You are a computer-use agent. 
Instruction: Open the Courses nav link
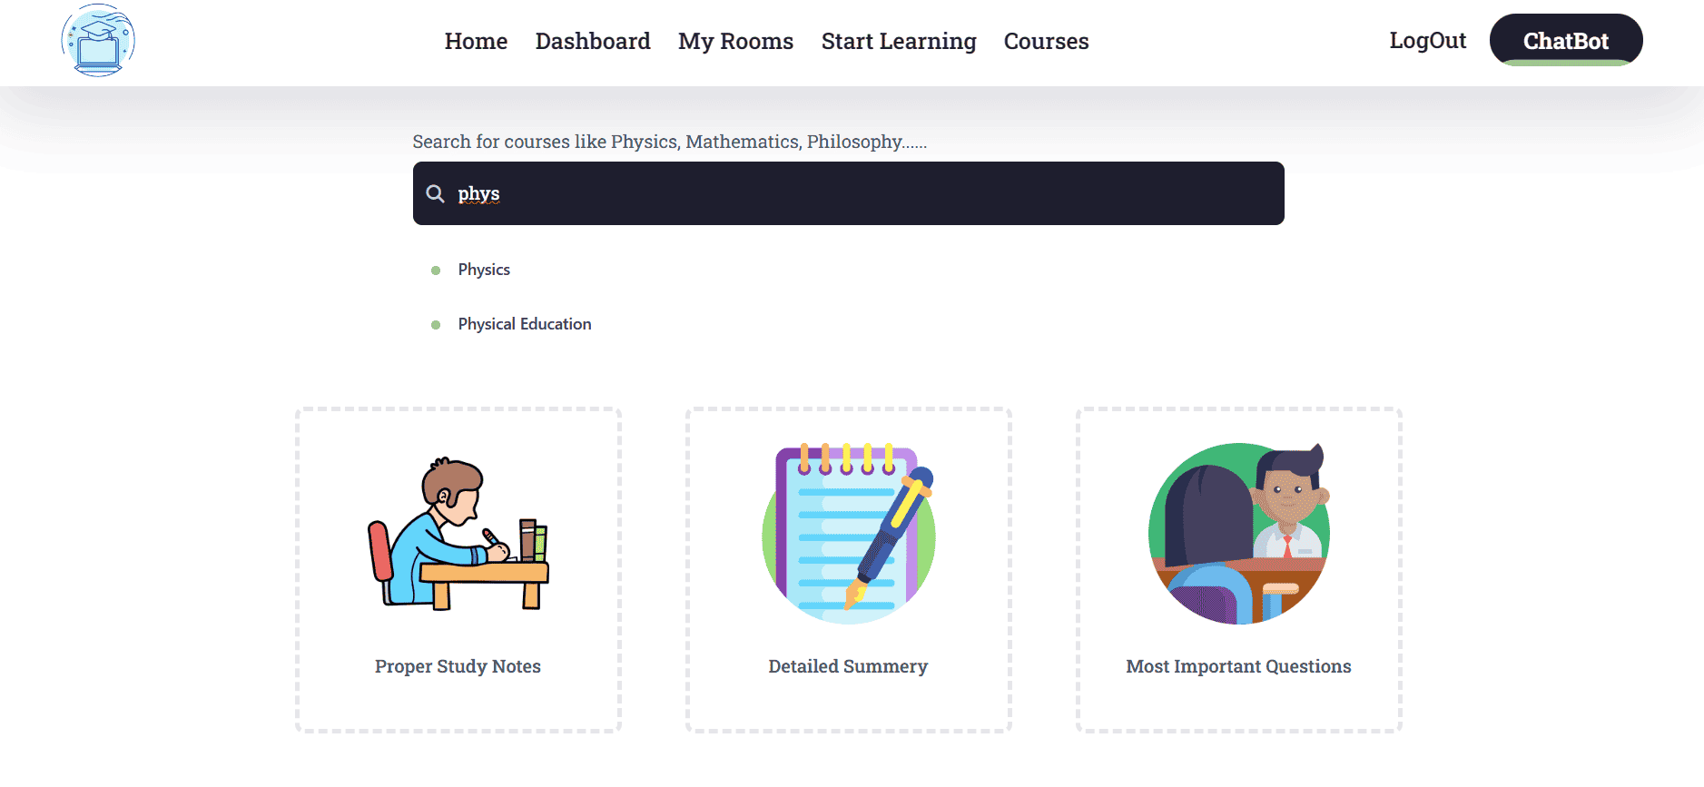pos(1046,41)
